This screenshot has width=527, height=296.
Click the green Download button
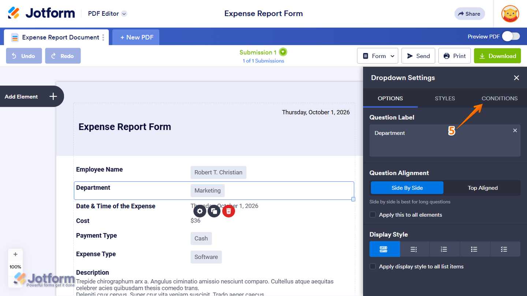(x=497, y=56)
